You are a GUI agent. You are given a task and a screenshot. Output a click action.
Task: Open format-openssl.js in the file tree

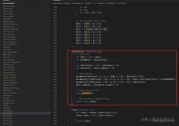[12, 24]
